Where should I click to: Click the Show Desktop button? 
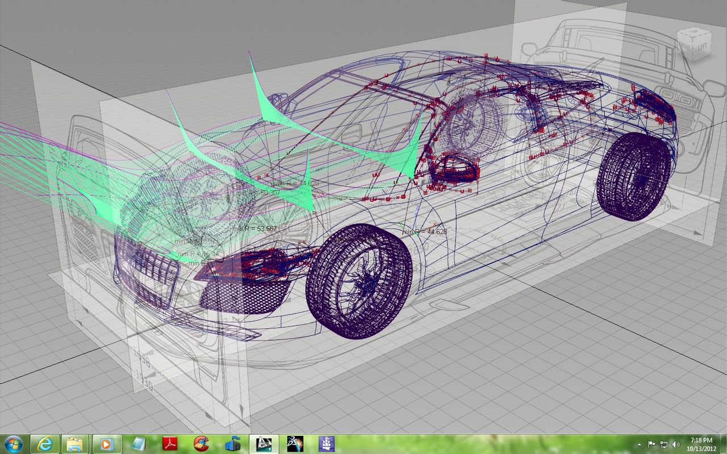(x=724, y=444)
